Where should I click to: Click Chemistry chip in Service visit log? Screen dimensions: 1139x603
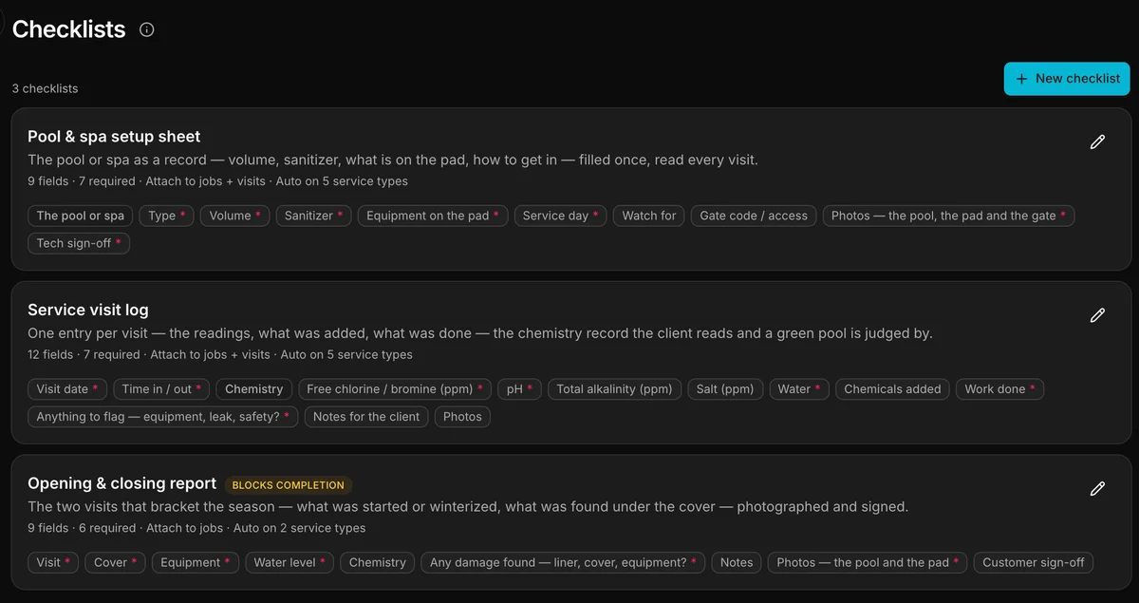(254, 389)
